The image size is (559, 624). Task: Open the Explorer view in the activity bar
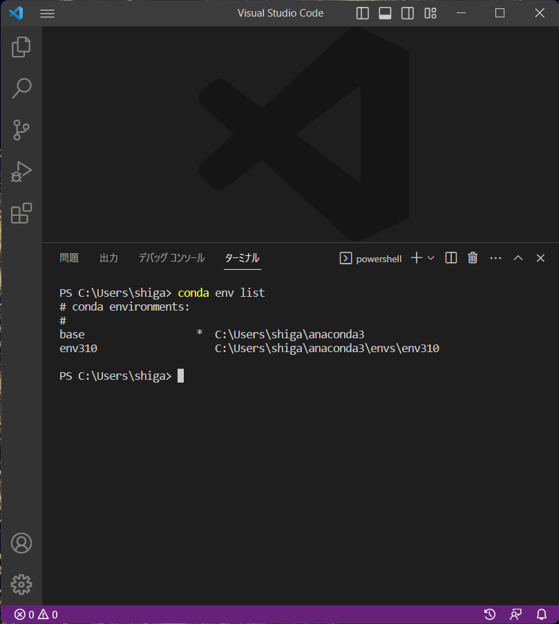[x=21, y=47]
